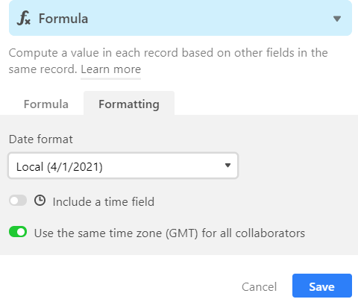Click the Date format heading label

tap(41, 139)
